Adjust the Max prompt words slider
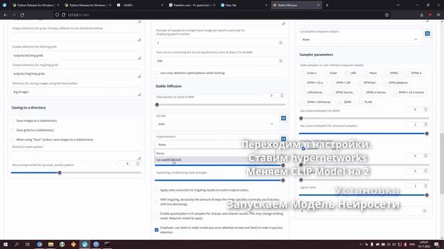The height and width of the screenshot is (249, 444). coord(76,172)
